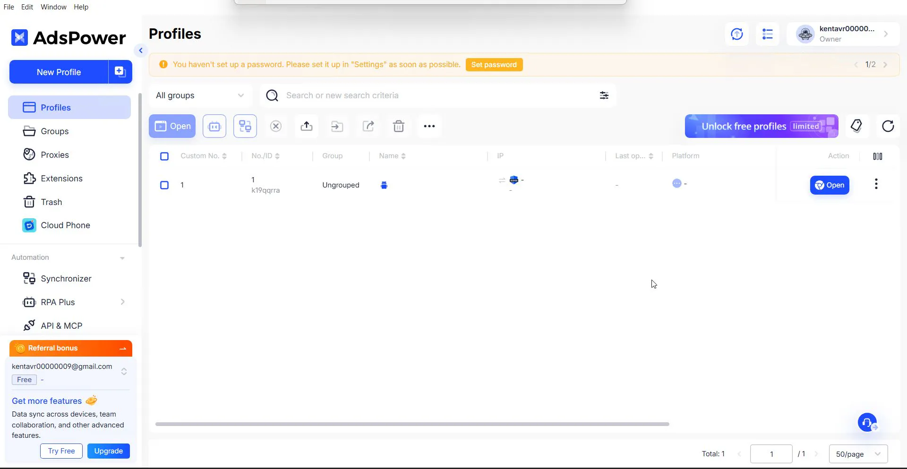Click the proxy IP icon in profile row
Image resolution: width=907 pixels, height=469 pixels.
tap(514, 180)
